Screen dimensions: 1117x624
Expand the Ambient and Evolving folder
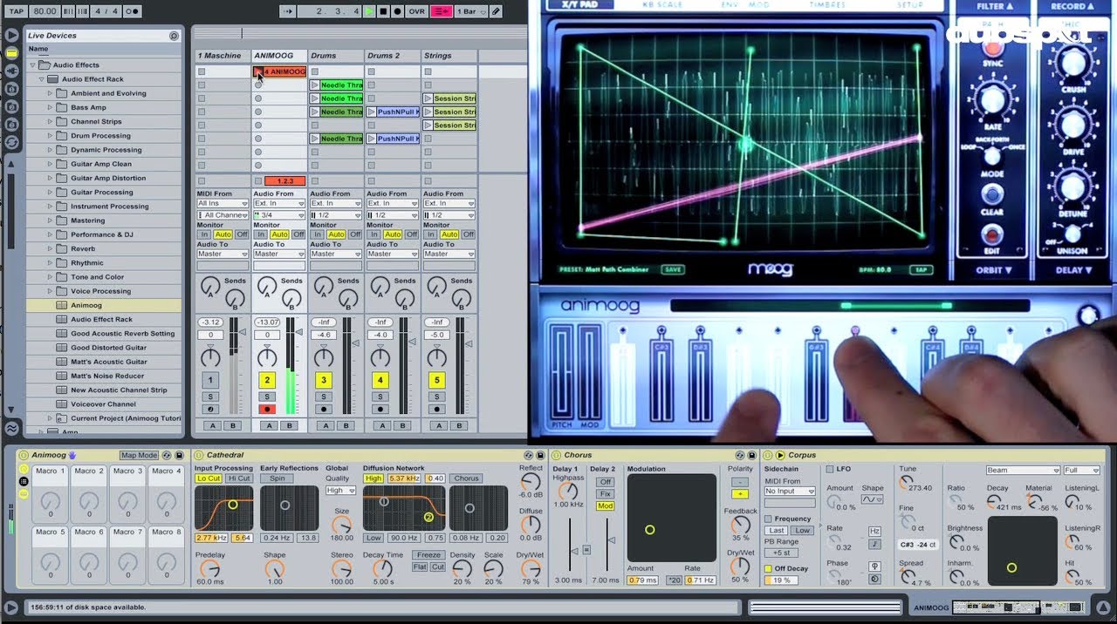tap(51, 93)
